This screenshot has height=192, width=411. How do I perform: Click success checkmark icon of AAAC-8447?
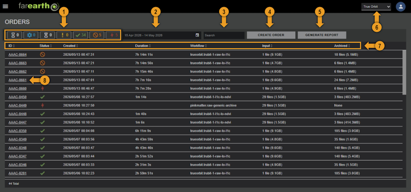coord(42,122)
